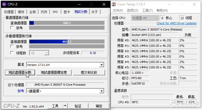Open 帮助(H) menu in Core Temp
The width and height of the screenshot is (202, 110).
[x=162, y=11]
